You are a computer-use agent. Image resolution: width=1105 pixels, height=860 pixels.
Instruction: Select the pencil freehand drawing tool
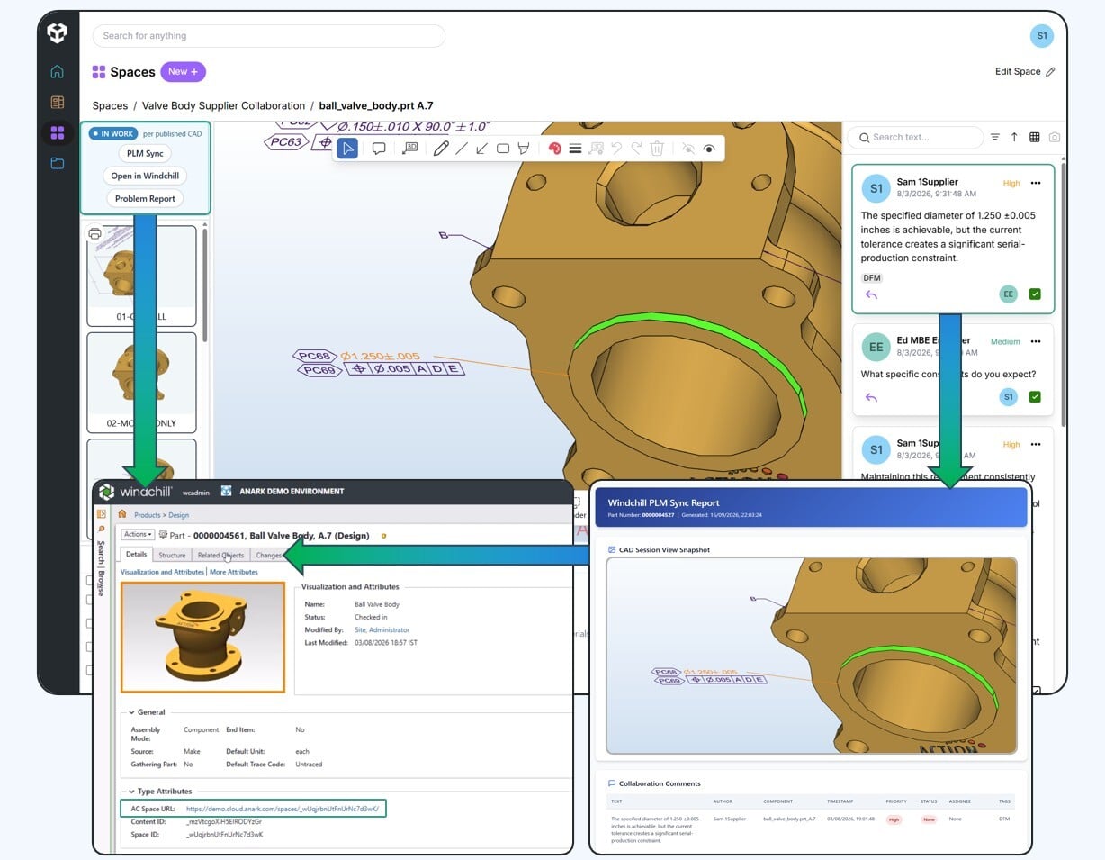440,149
